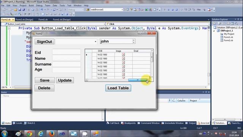Click the up arrow of the john spinner

point(134,40)
